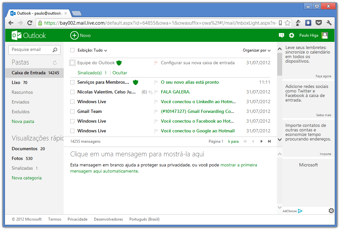Create a Nova categoria

pyautogui.click(x=27, y=178)
